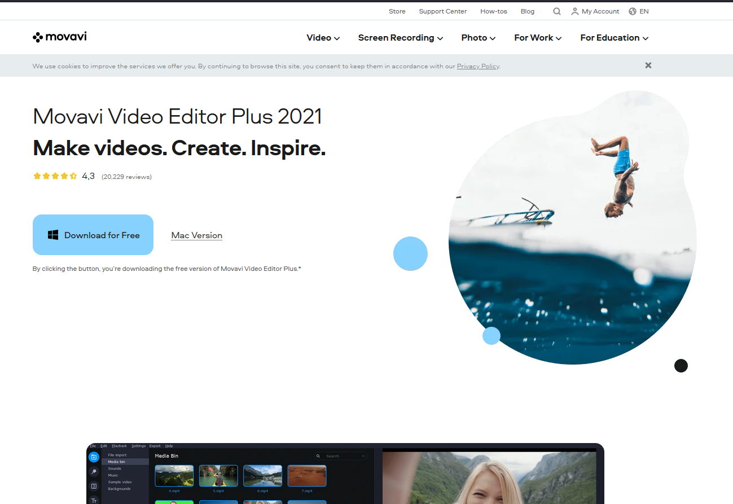The image size is (733, 504).
Task: Expand the Photo menu dropdown
Action: (479, 38)
